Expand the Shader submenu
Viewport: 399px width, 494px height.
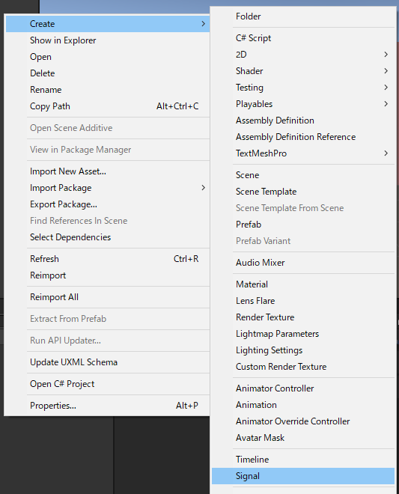pos(303,71)
